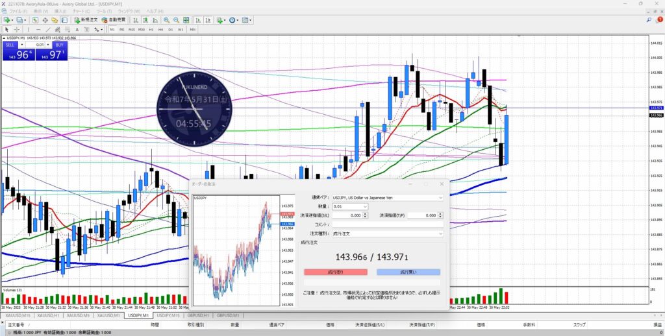Select the crosshair tool

(16, 30)
